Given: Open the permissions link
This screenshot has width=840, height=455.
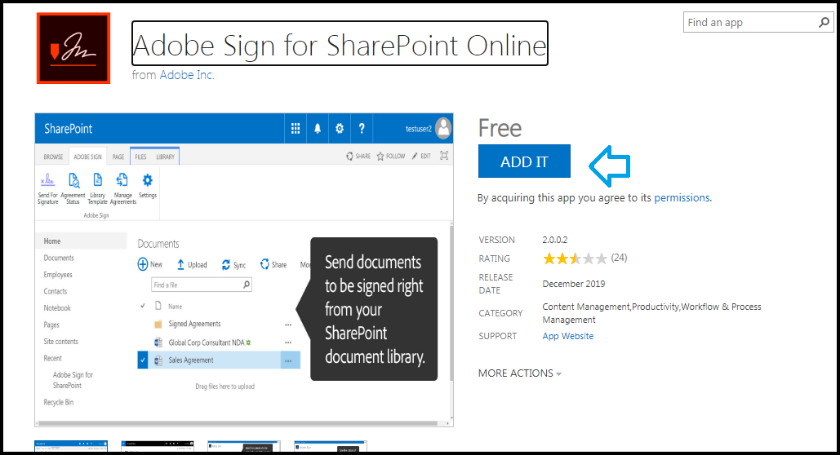Looking at the screenshot, I should 682,197.
